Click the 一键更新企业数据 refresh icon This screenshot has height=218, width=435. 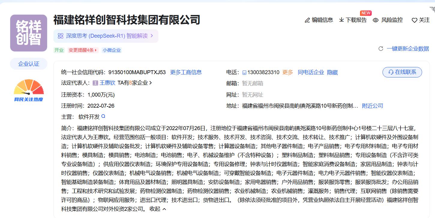(381, 49)
